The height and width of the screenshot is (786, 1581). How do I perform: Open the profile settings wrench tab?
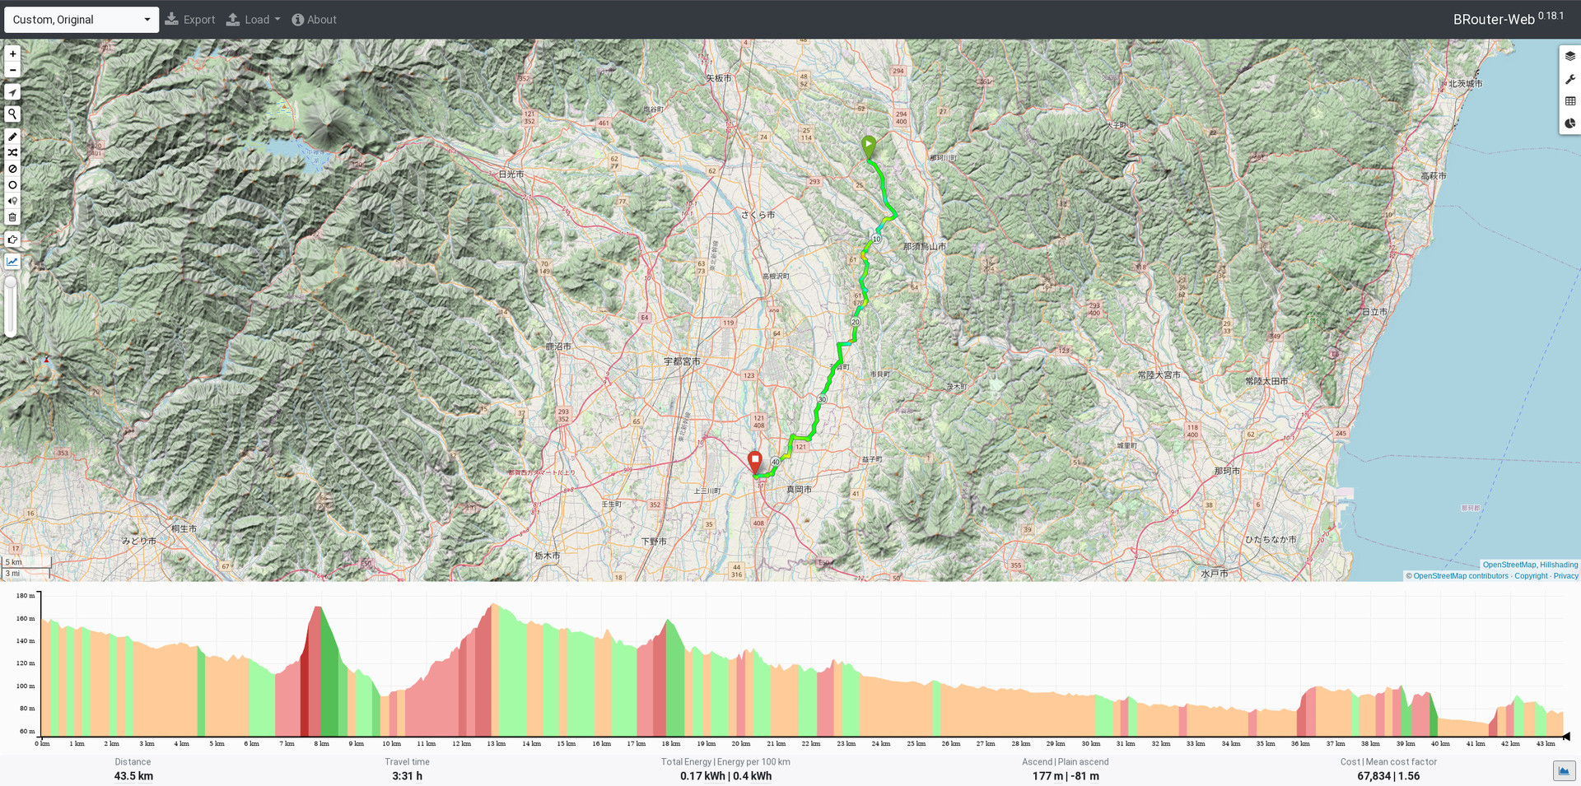[x=1569, y=79]
